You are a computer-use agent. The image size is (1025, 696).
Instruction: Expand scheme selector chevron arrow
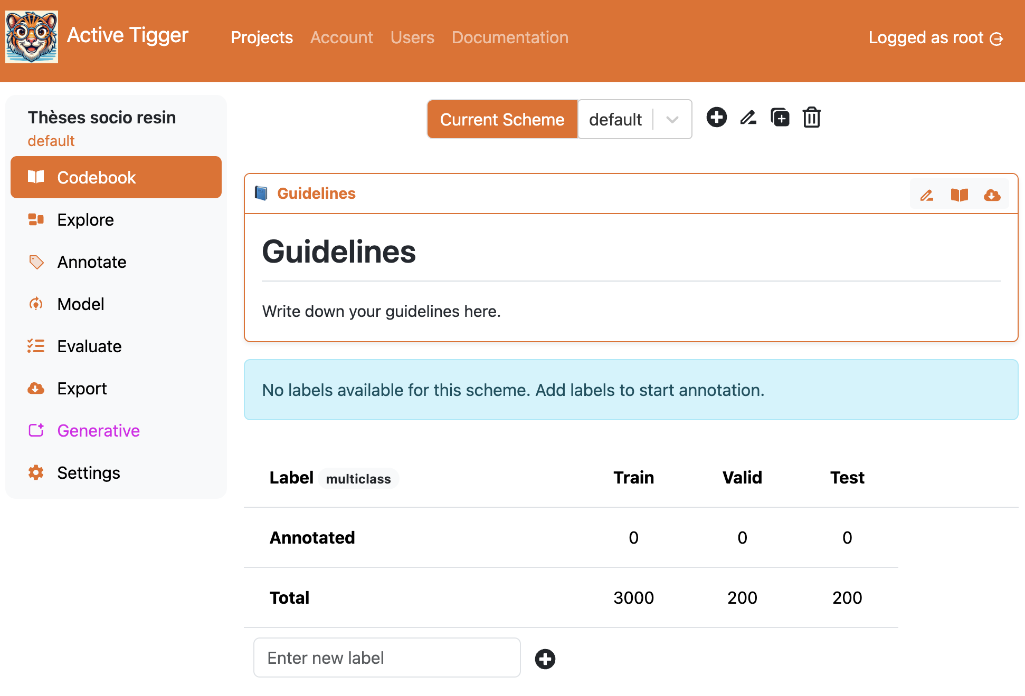pos(672,120)
